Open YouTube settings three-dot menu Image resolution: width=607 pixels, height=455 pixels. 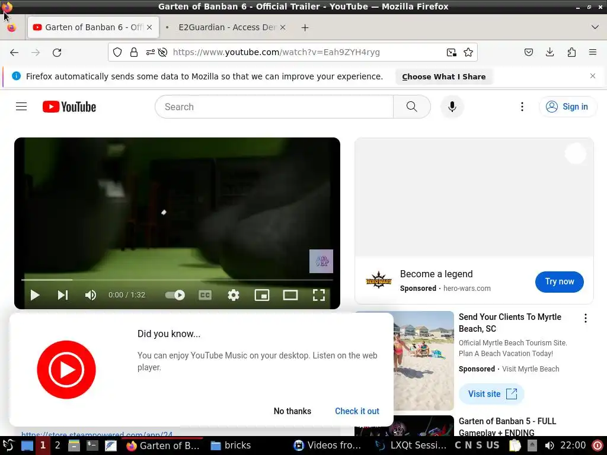tap(522, 107)
